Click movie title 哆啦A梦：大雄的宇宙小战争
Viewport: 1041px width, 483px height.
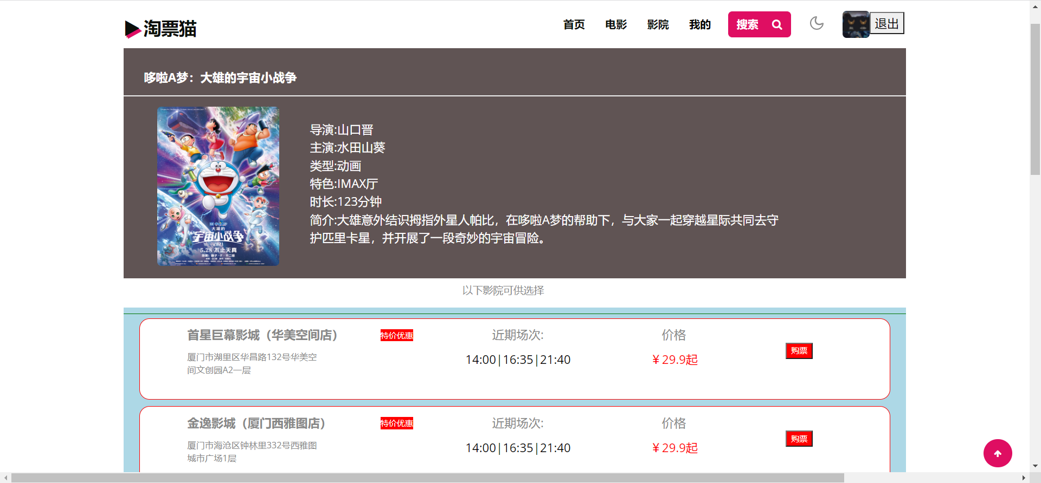click(x=220, y=78)
